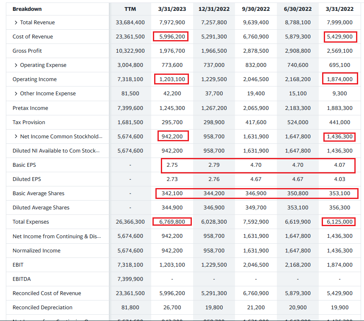Screen dimensions: 364x321
Task: Click the TTM column header
Action: (130, 9)
